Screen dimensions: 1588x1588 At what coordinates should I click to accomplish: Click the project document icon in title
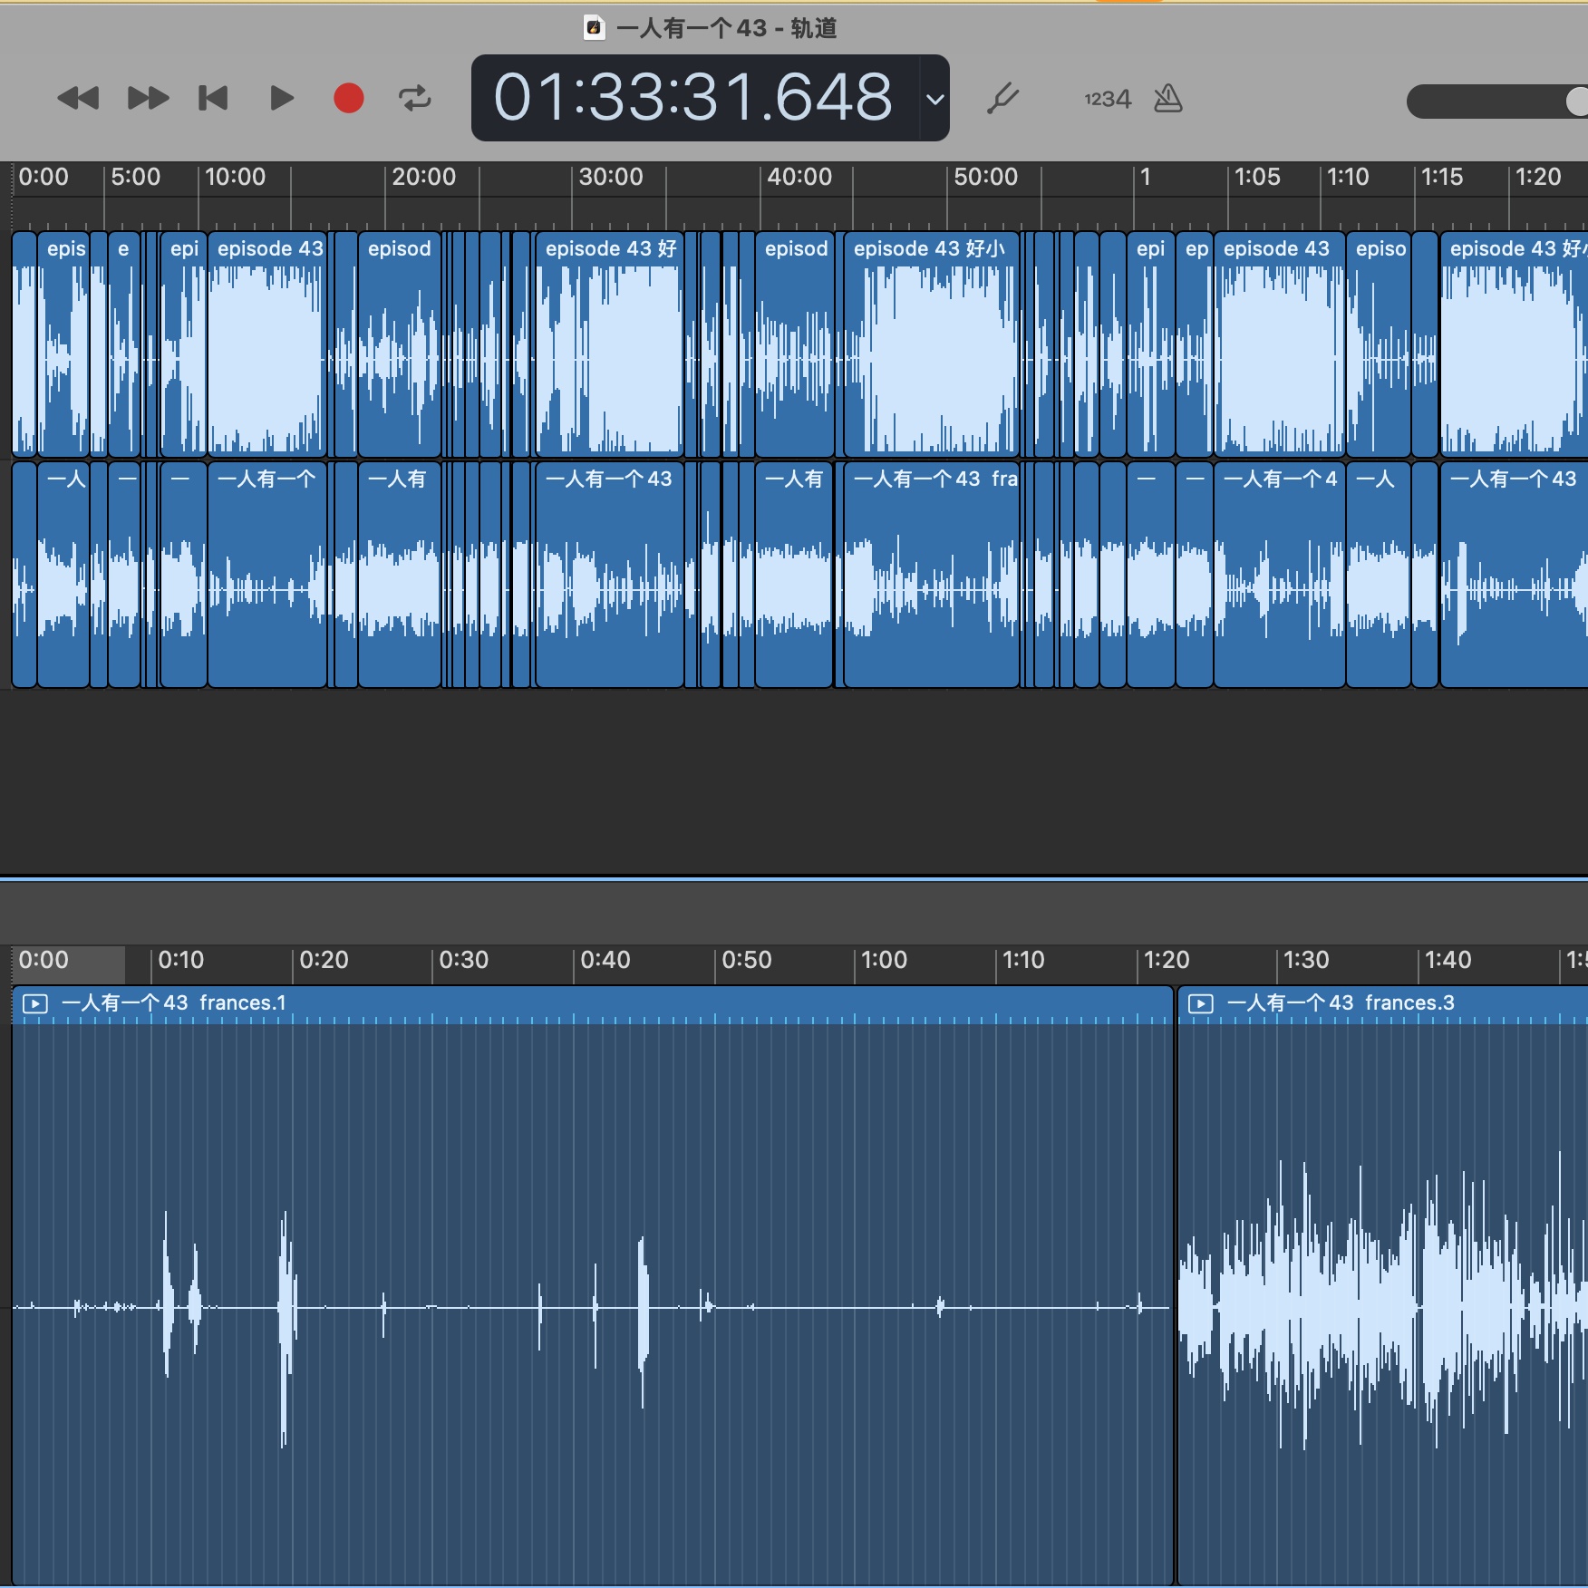tap(594, 28)
